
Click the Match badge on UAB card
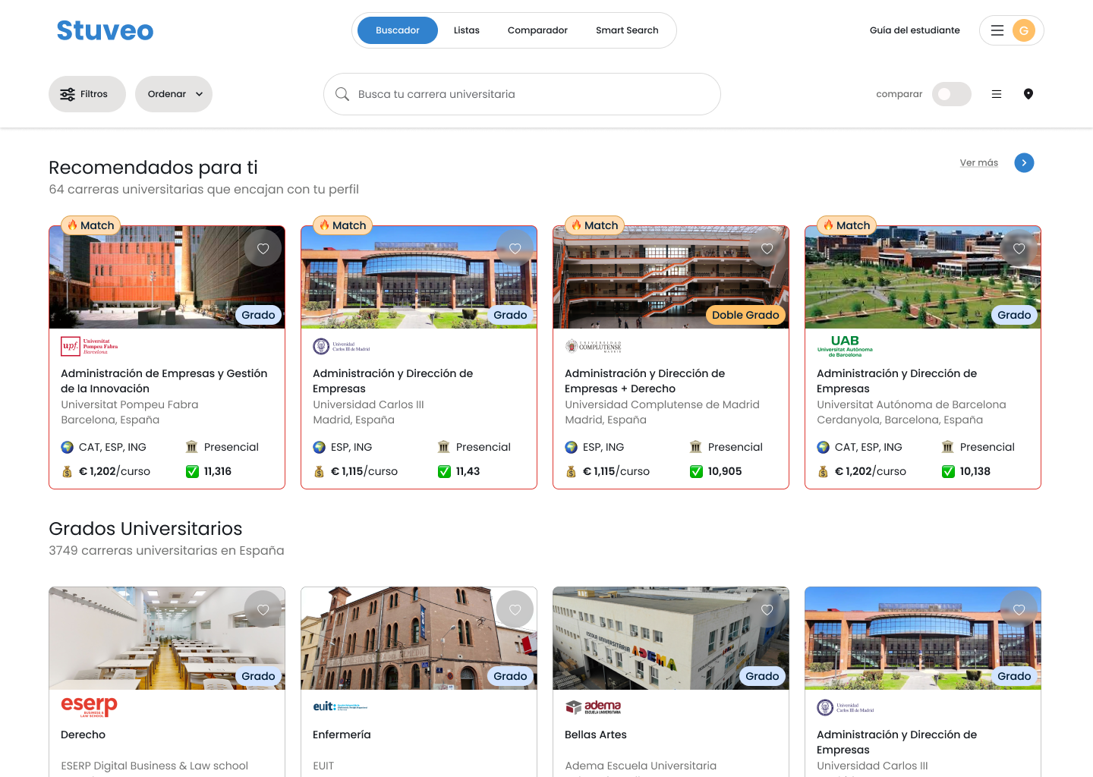tap(846, 225)
